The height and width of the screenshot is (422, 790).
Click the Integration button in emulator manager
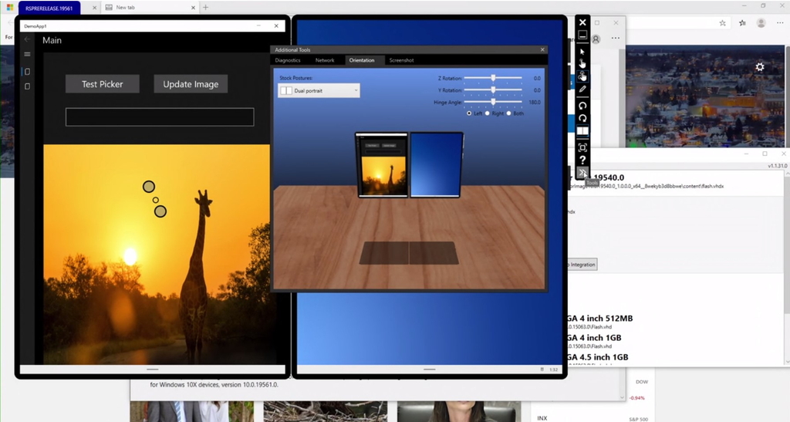[582, 265]
